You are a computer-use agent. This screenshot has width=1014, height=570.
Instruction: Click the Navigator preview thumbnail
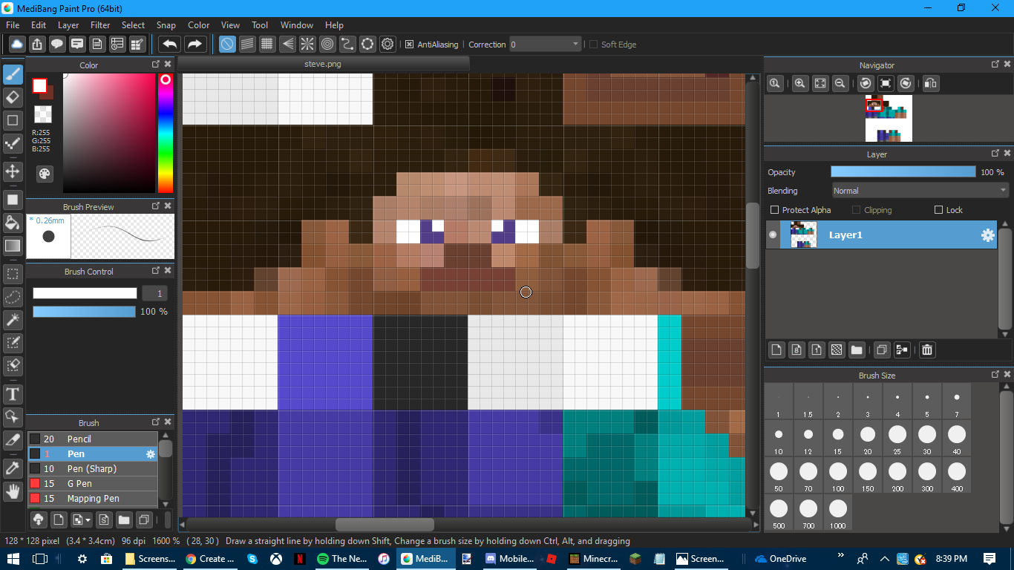[x=889, y=118]
